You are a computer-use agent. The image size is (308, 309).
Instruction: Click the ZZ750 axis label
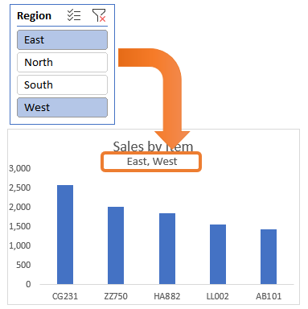click(116, 296)
